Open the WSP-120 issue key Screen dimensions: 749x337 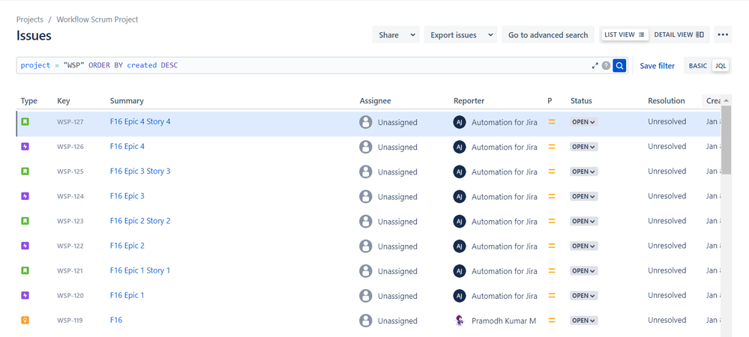[x=70, y=296]
